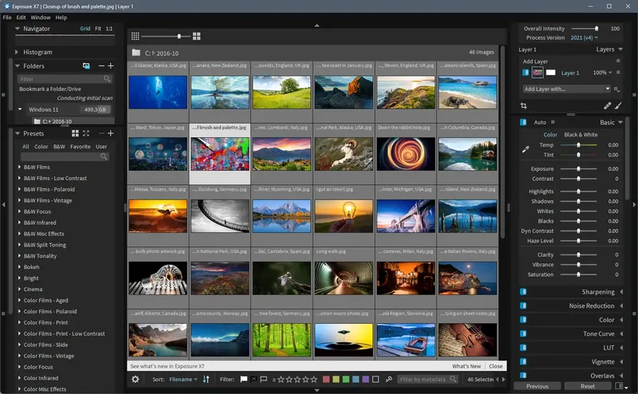The height and width of the screenshot is (394, 638).
Task: Select the crop tool icon
Action: click(524, 106)
